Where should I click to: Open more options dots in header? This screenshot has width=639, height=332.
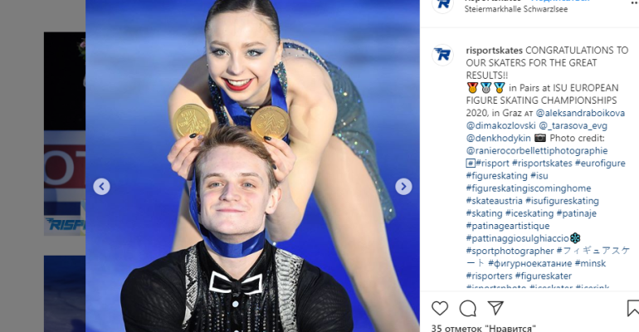[x=634, y=1]
